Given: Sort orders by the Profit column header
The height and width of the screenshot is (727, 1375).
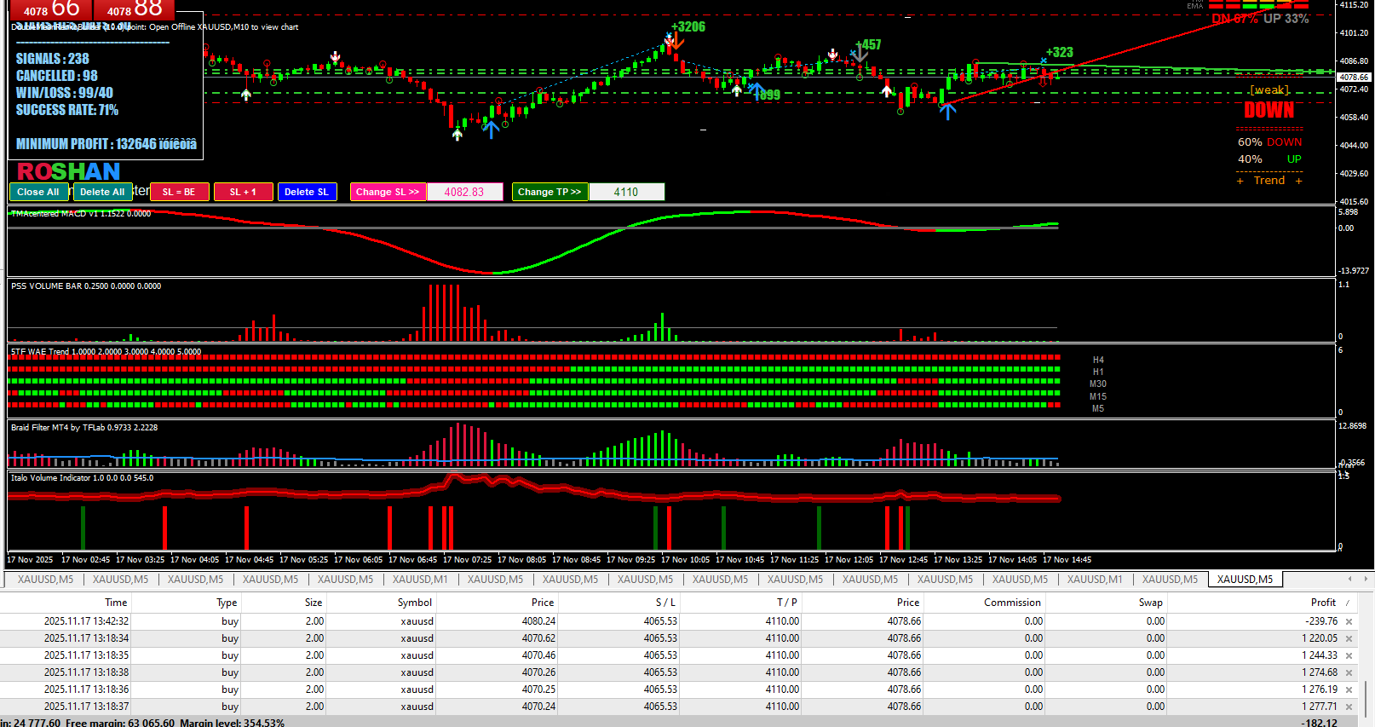Looking at the screenshot, I should (x=1323, y=603).
